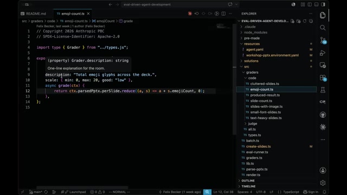Expand the .claude folder
Screen dimensions: 347x195
point(250,27)
